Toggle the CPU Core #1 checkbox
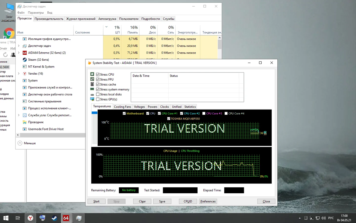Viewport: 356px width, 223px height. [x=159, y=114]
